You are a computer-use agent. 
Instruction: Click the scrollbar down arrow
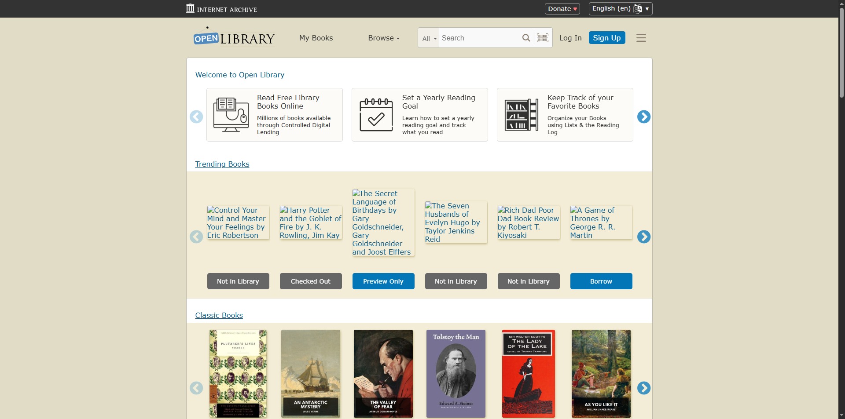[x=841, y=415]
